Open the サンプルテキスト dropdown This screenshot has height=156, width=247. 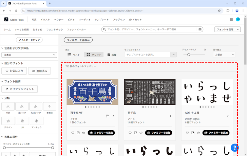(x=173, y=55)
